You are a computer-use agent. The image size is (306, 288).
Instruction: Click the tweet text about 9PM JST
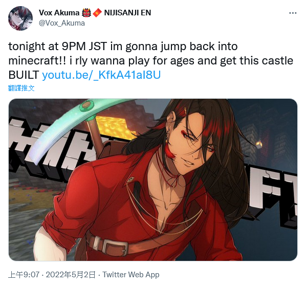tap(150, 60)
